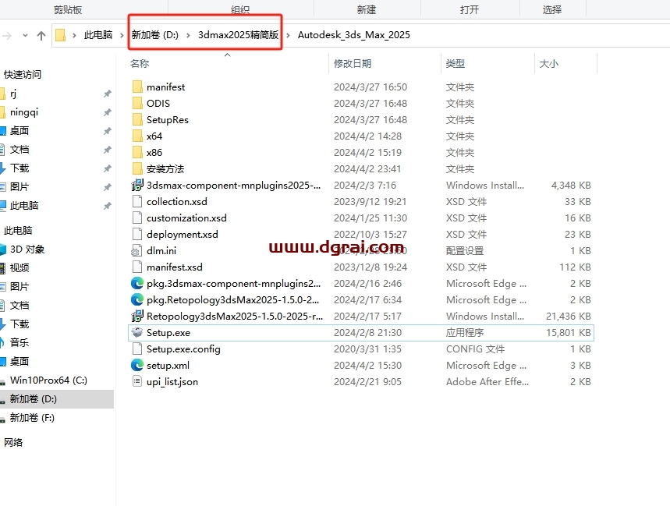Select the Setup.exe.config file name
Image resolution: width=670 pixels, height=506 pixels.
[183, 349]
